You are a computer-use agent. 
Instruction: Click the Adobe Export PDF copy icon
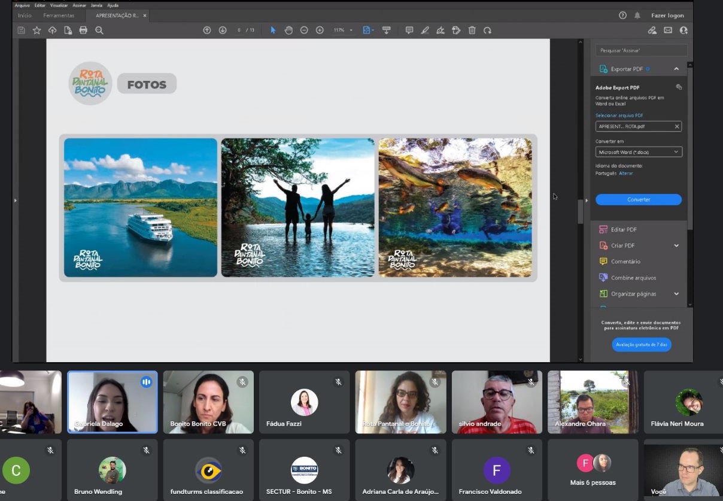pyautogui.click(x=679, y=87)
